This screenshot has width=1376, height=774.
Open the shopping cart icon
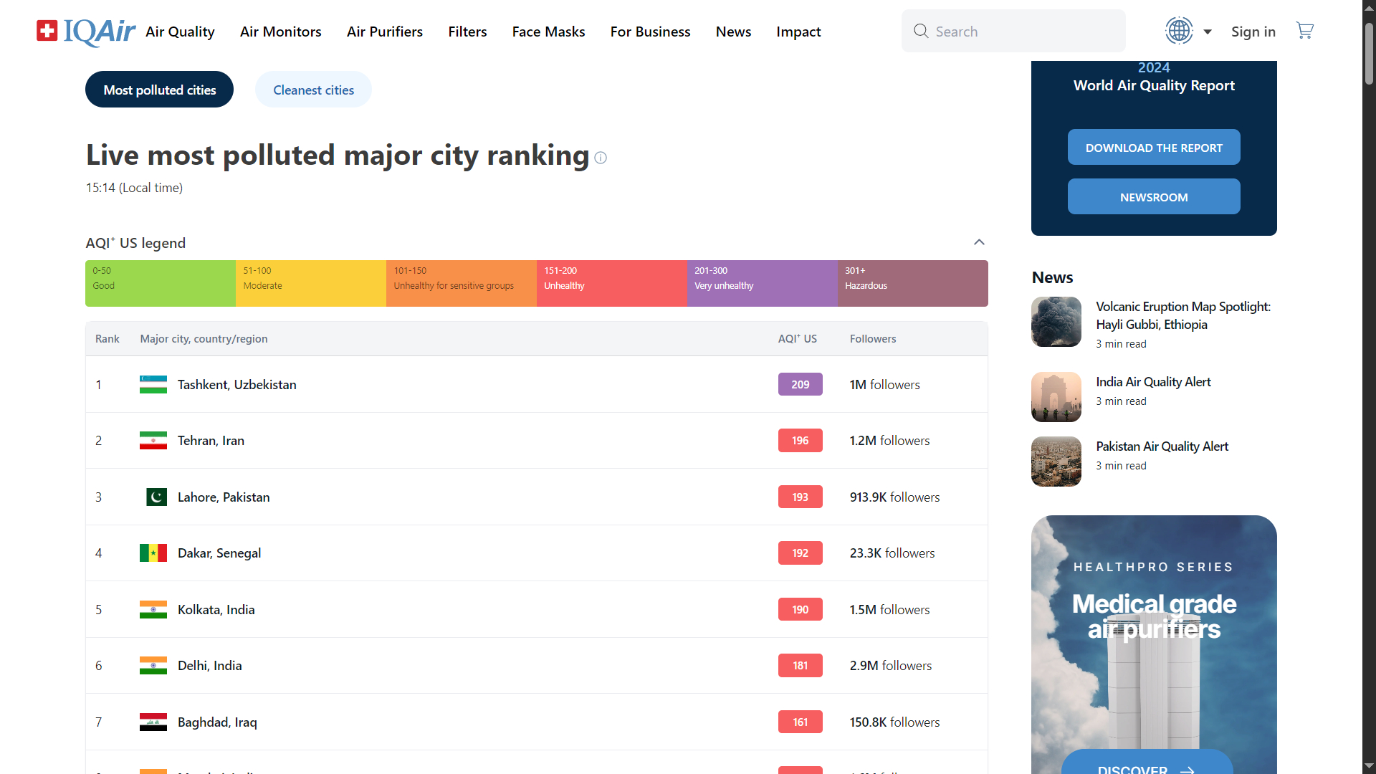1304,31
